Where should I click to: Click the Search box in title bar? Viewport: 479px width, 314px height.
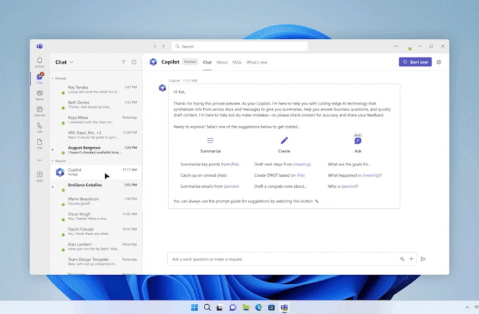(239, 47)
